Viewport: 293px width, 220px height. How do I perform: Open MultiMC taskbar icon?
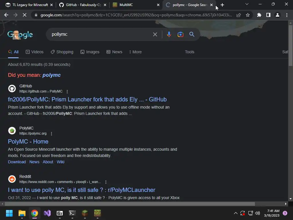[97, 213]
